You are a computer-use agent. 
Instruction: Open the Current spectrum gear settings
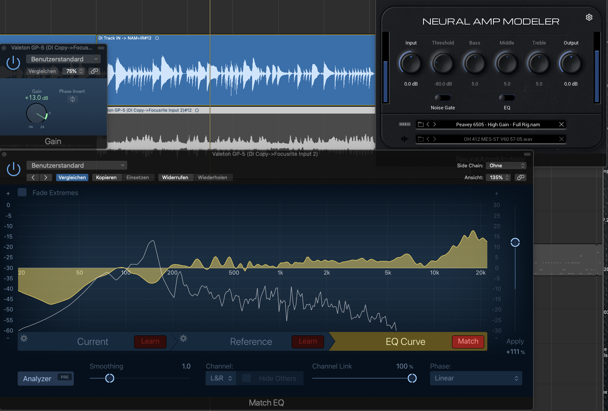pos(24,338)
